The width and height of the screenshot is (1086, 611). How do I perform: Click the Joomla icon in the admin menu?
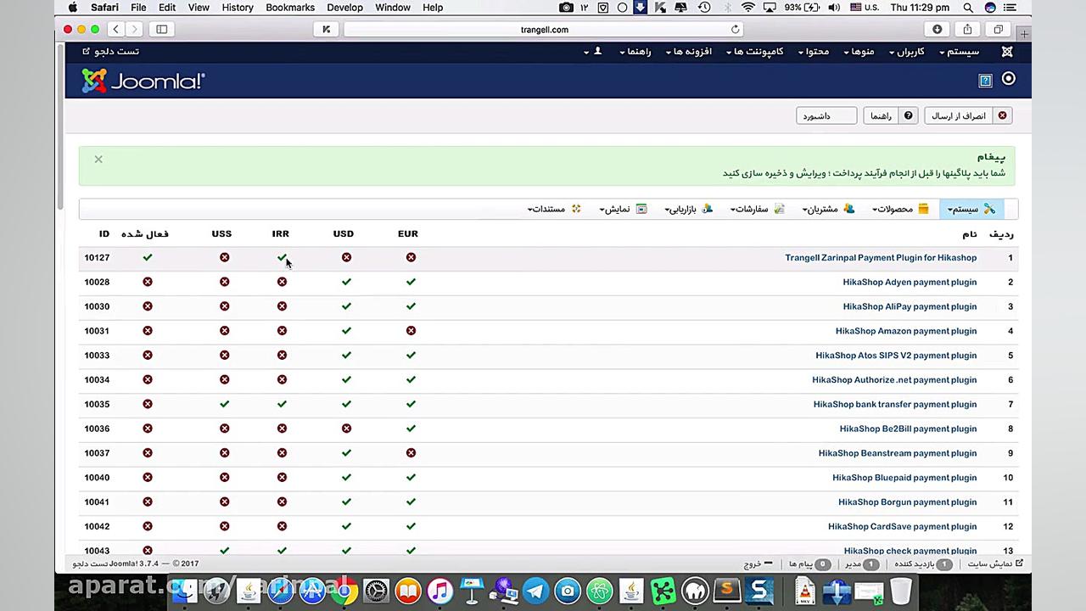1007,52
